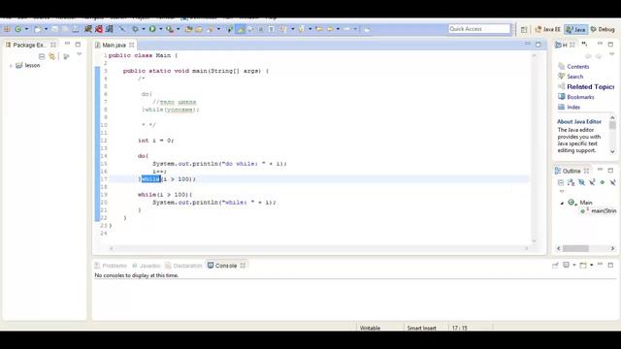Open the Related Topics link in Help

click(590, 86)
